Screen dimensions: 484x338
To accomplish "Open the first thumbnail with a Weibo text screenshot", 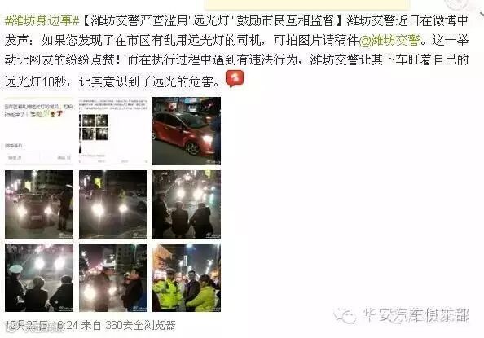I will pos(39,131).
